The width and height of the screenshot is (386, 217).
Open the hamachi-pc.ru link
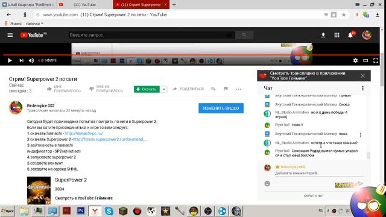coord(83,133)
